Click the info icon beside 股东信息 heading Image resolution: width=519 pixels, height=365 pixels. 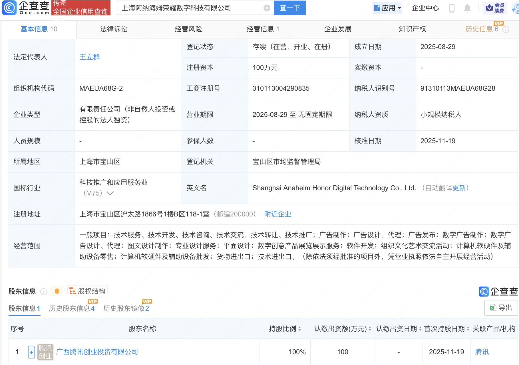coord(44,291)
